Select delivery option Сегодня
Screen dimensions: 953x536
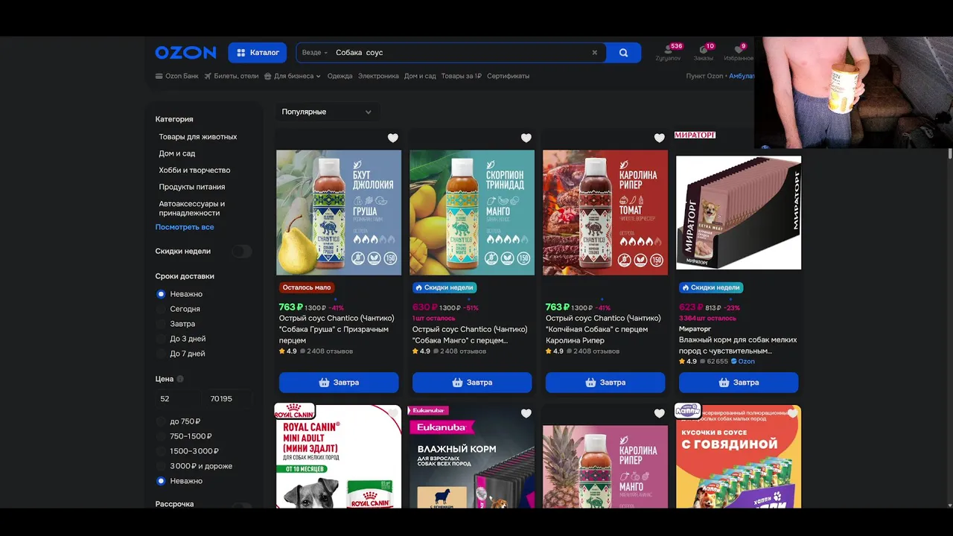(x=179, y=309)
